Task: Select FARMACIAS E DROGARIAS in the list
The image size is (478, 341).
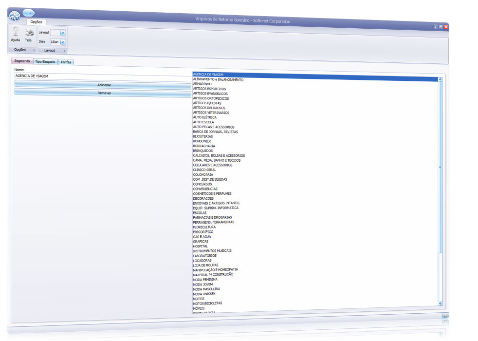Action: [212, 217]
